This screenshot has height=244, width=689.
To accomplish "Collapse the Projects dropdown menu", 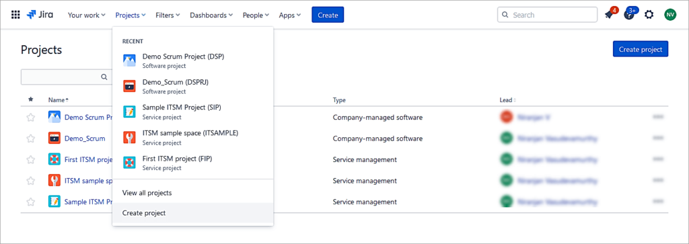I will pos(131,15).
